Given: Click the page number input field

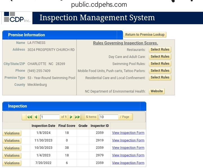Looking at the screenshot, I should point(50,117).
